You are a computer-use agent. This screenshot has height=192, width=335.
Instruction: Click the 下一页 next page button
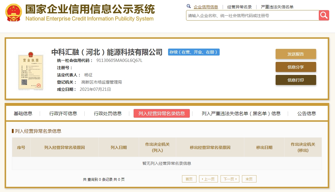click(230, 179)
